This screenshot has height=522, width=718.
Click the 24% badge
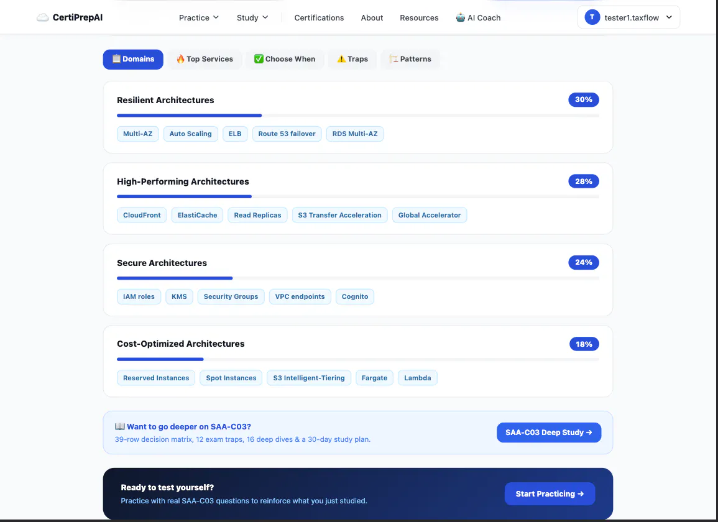pyautogui.click(x=583, y=262)
